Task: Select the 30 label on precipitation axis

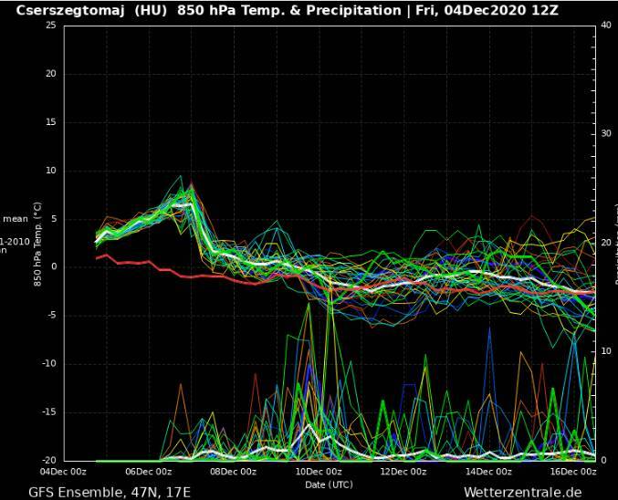Action: tap(606, 134)
